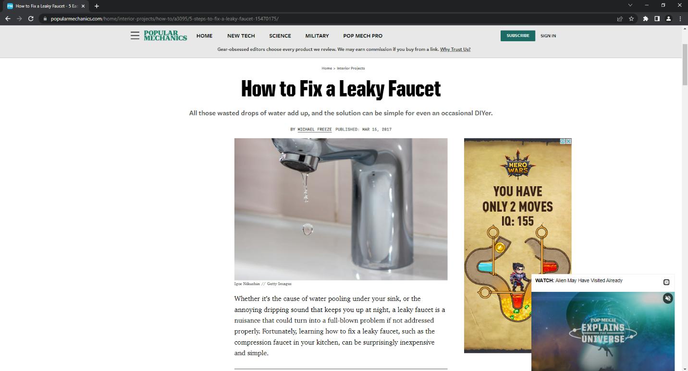Share this page using the address bar share icon
This screenshot has width=688, height=371.
coord(620,19)
